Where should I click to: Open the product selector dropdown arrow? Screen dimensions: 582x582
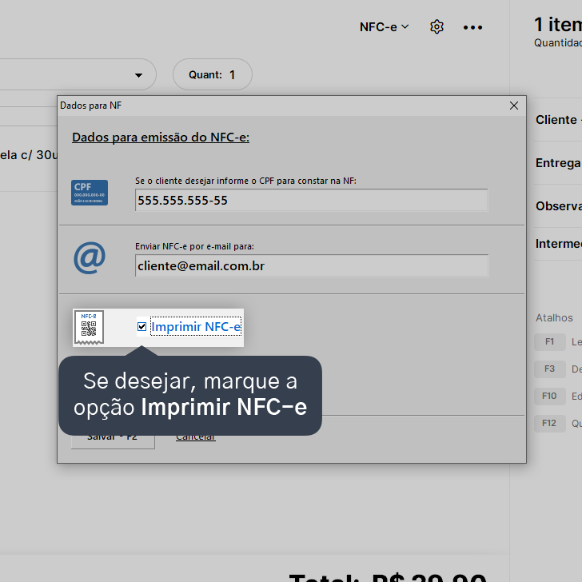138,75
